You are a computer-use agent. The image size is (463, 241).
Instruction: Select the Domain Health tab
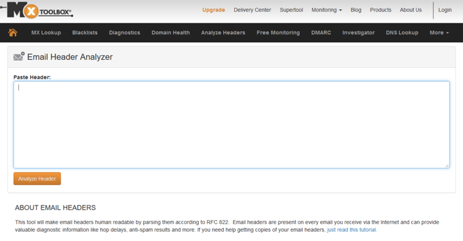[170, 33]
